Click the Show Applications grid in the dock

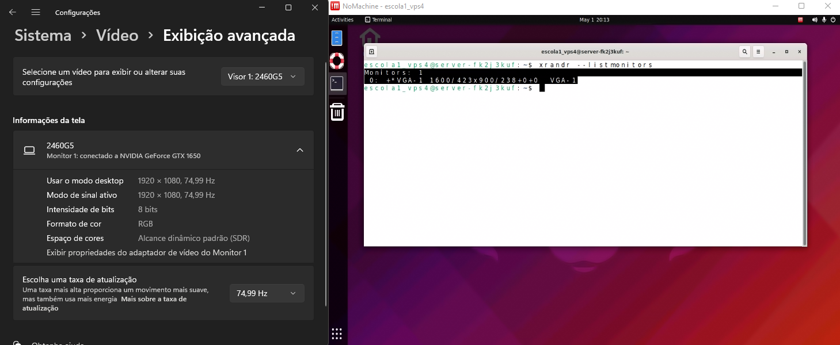point(337,333)
